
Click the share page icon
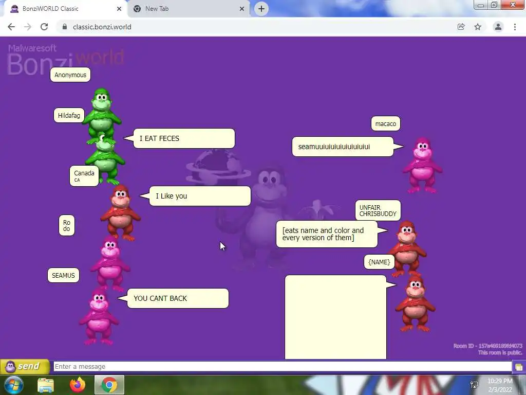pos(461,27)
